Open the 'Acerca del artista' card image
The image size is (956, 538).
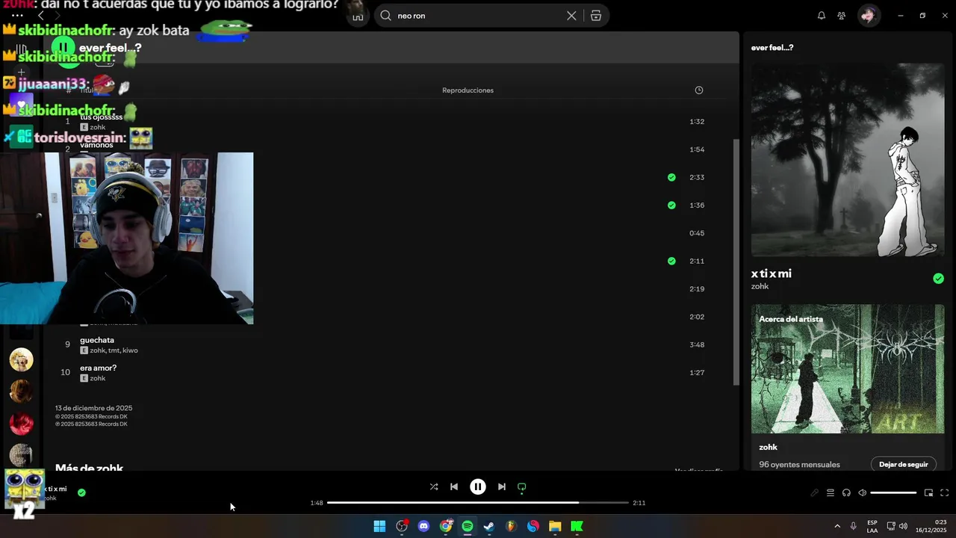tap(848, 368)
